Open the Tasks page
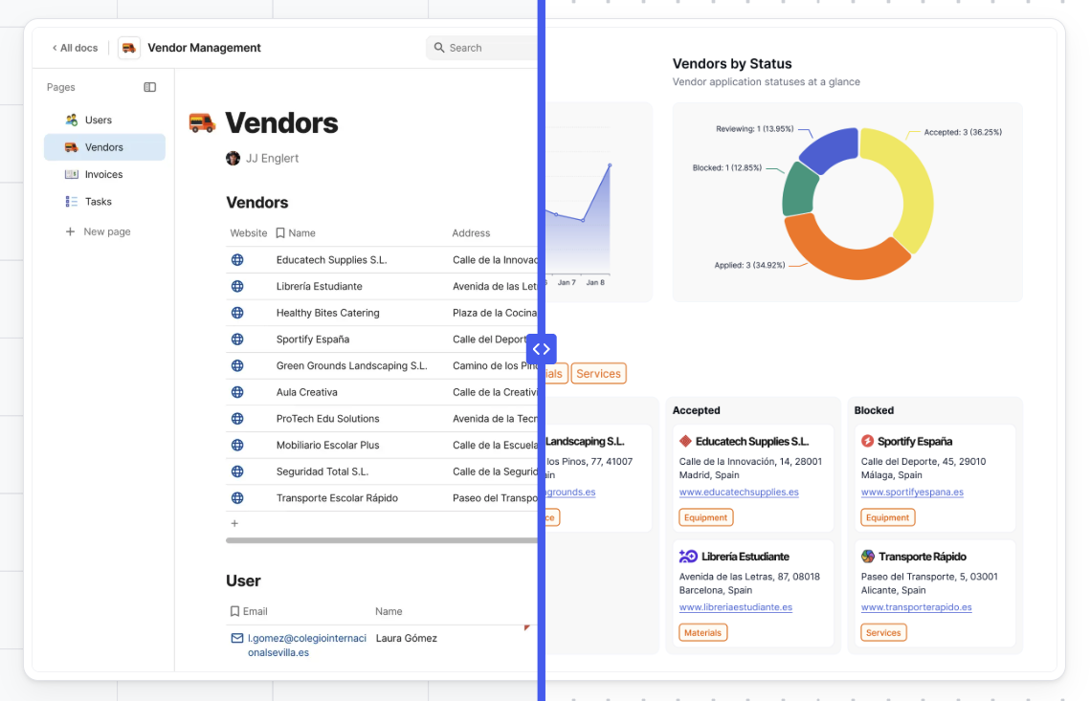Screen dimensions: 1090x701 (104, 202)
